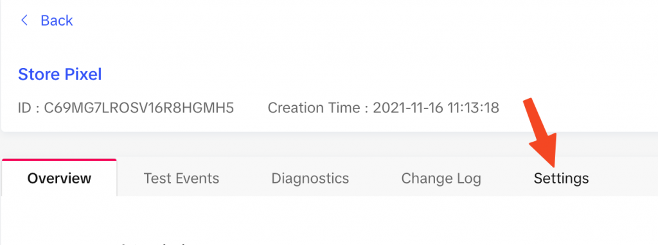
Task: Click the gray gap between header card and tabs
Action: 329,144
